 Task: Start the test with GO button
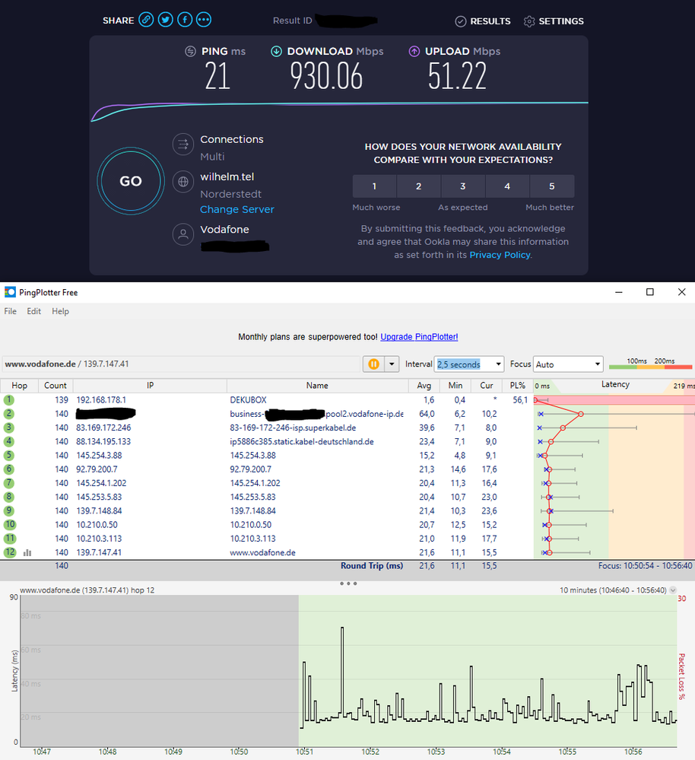point(131,181)
